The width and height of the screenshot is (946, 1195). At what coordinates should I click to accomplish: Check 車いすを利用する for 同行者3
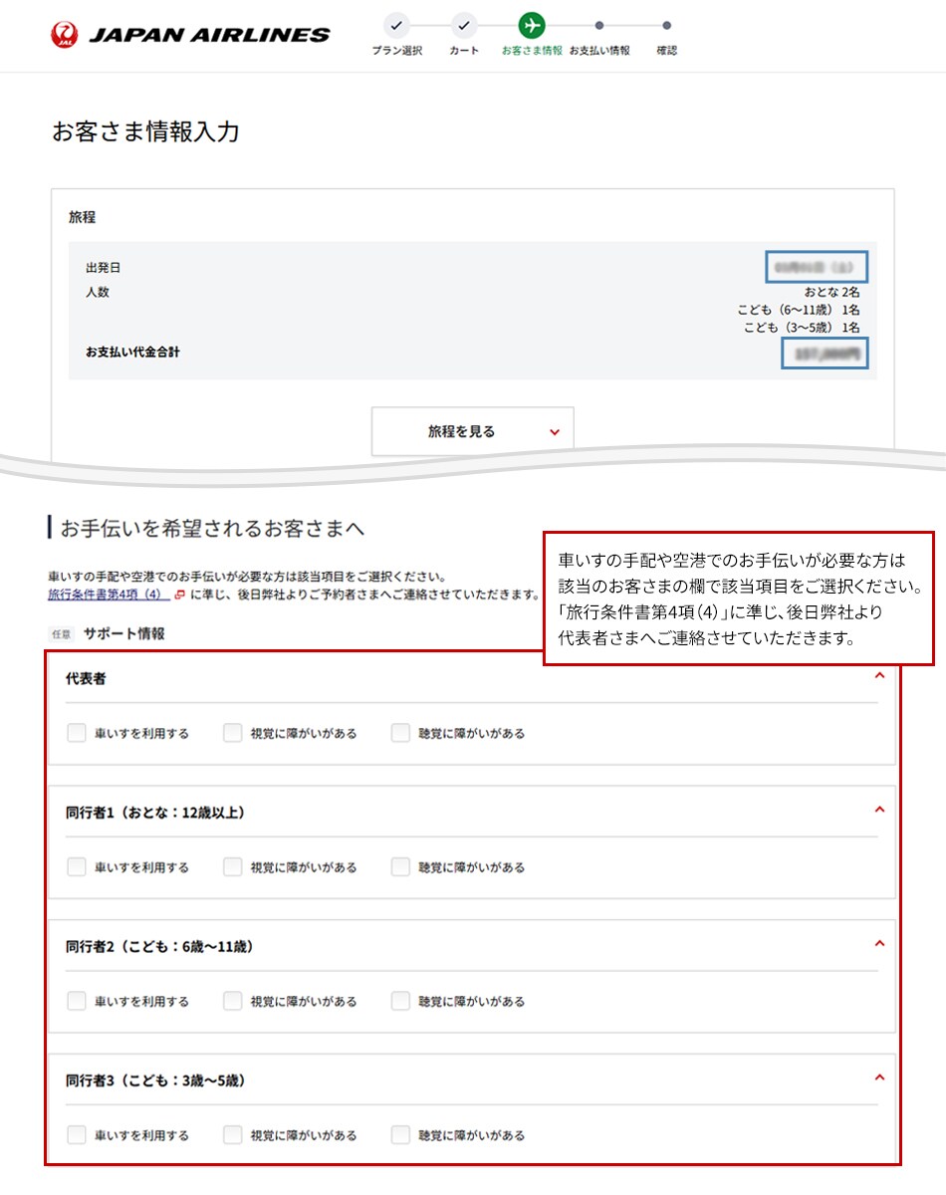click(77, 1135)
